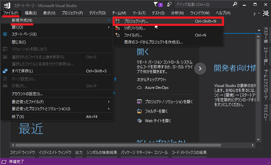Click the open project/solution icon
This screenshot has height=165, width=271.
(x=139, y=102)
